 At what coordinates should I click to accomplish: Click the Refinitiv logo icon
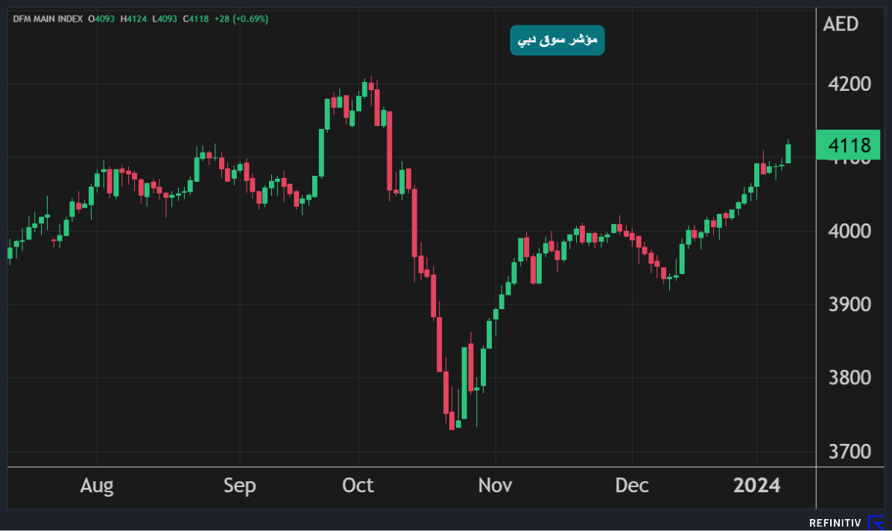876,523
